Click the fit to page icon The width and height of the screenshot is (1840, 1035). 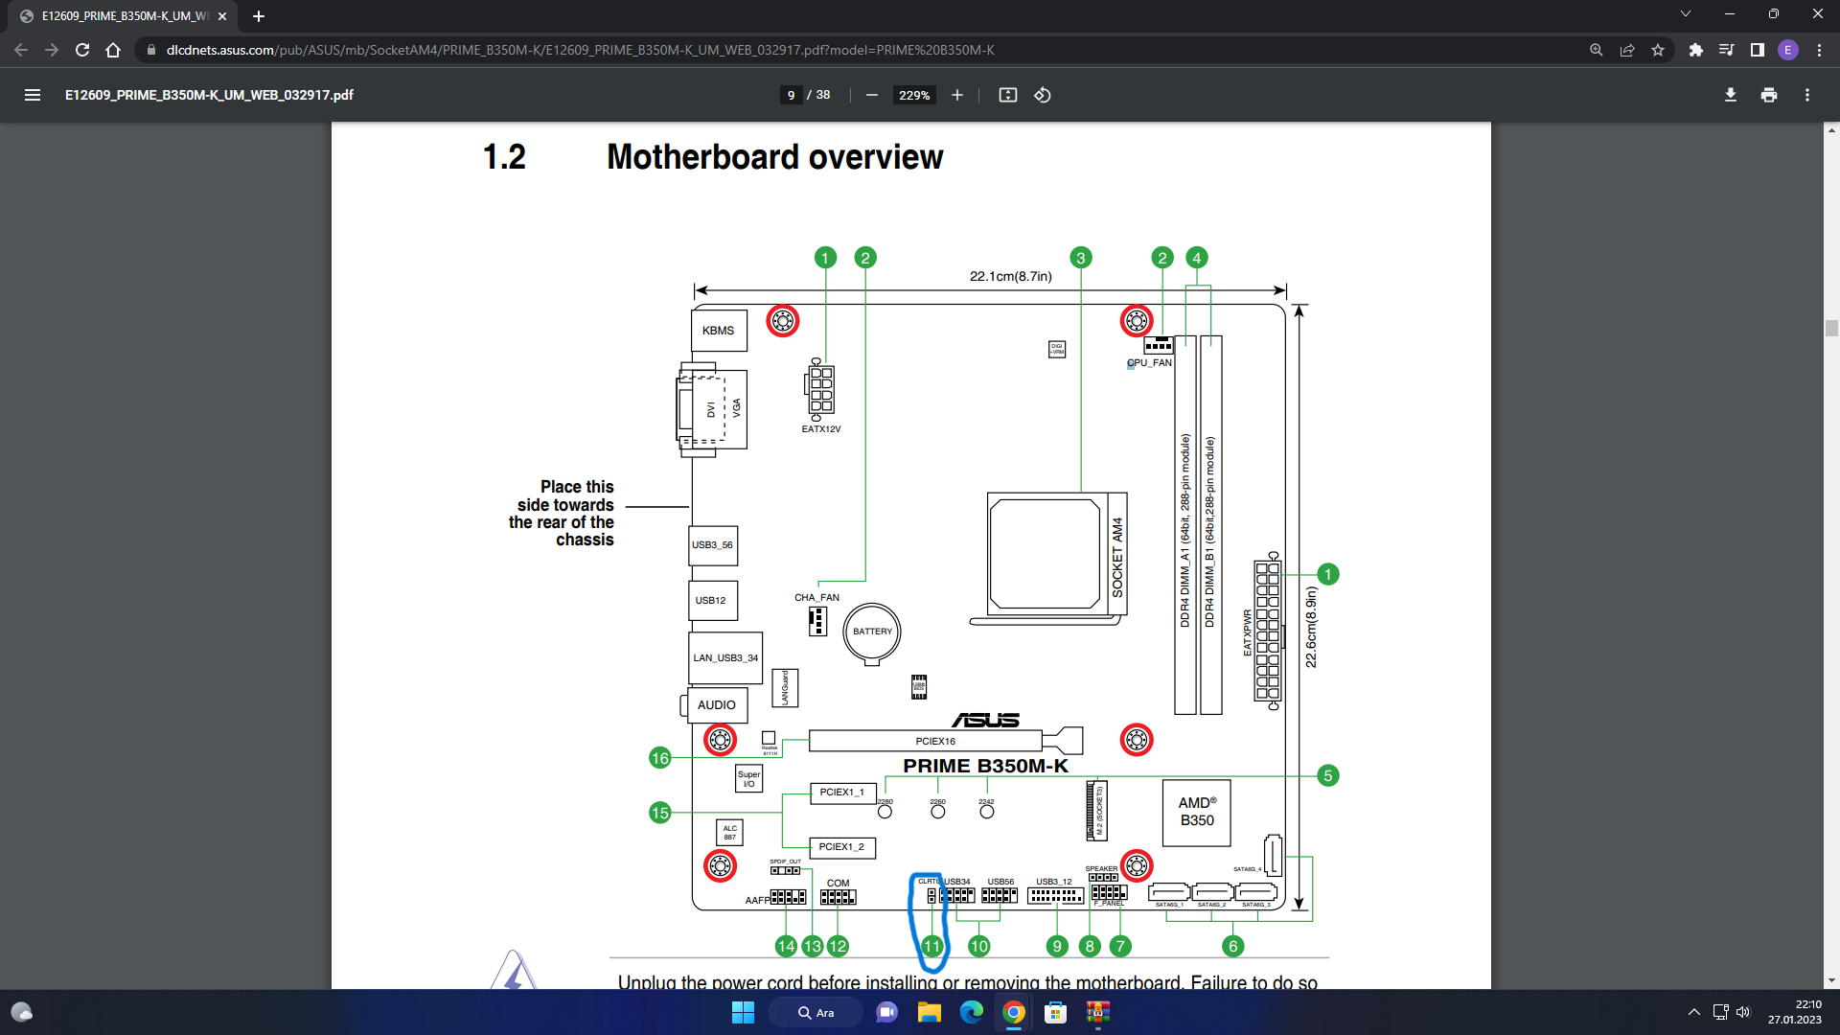[x=1007, y=95]
